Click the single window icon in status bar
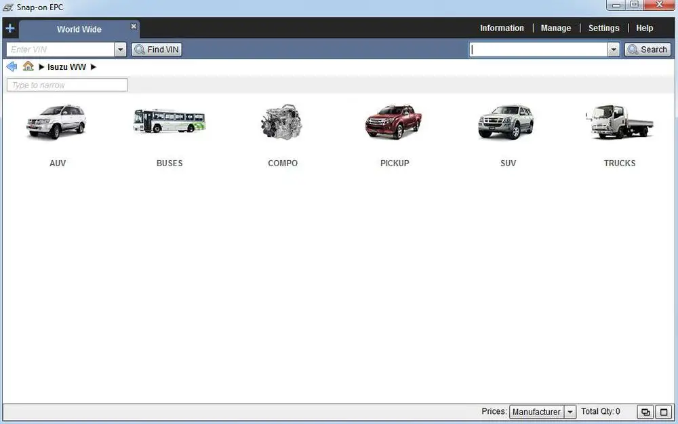This screenshot has height=424, width=678. pyautogui.click(x=663, y=412)
